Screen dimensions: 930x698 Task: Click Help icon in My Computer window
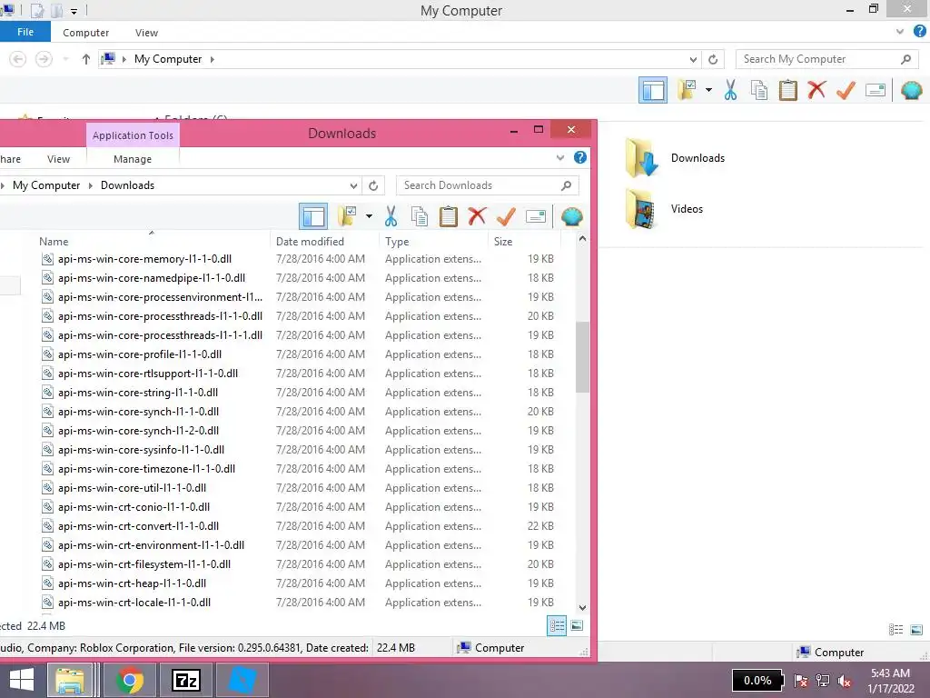pyautogui.click(x=920, y=32)
